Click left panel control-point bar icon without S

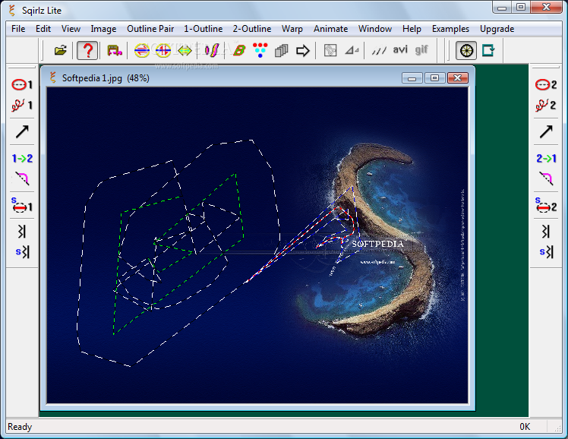22,232
